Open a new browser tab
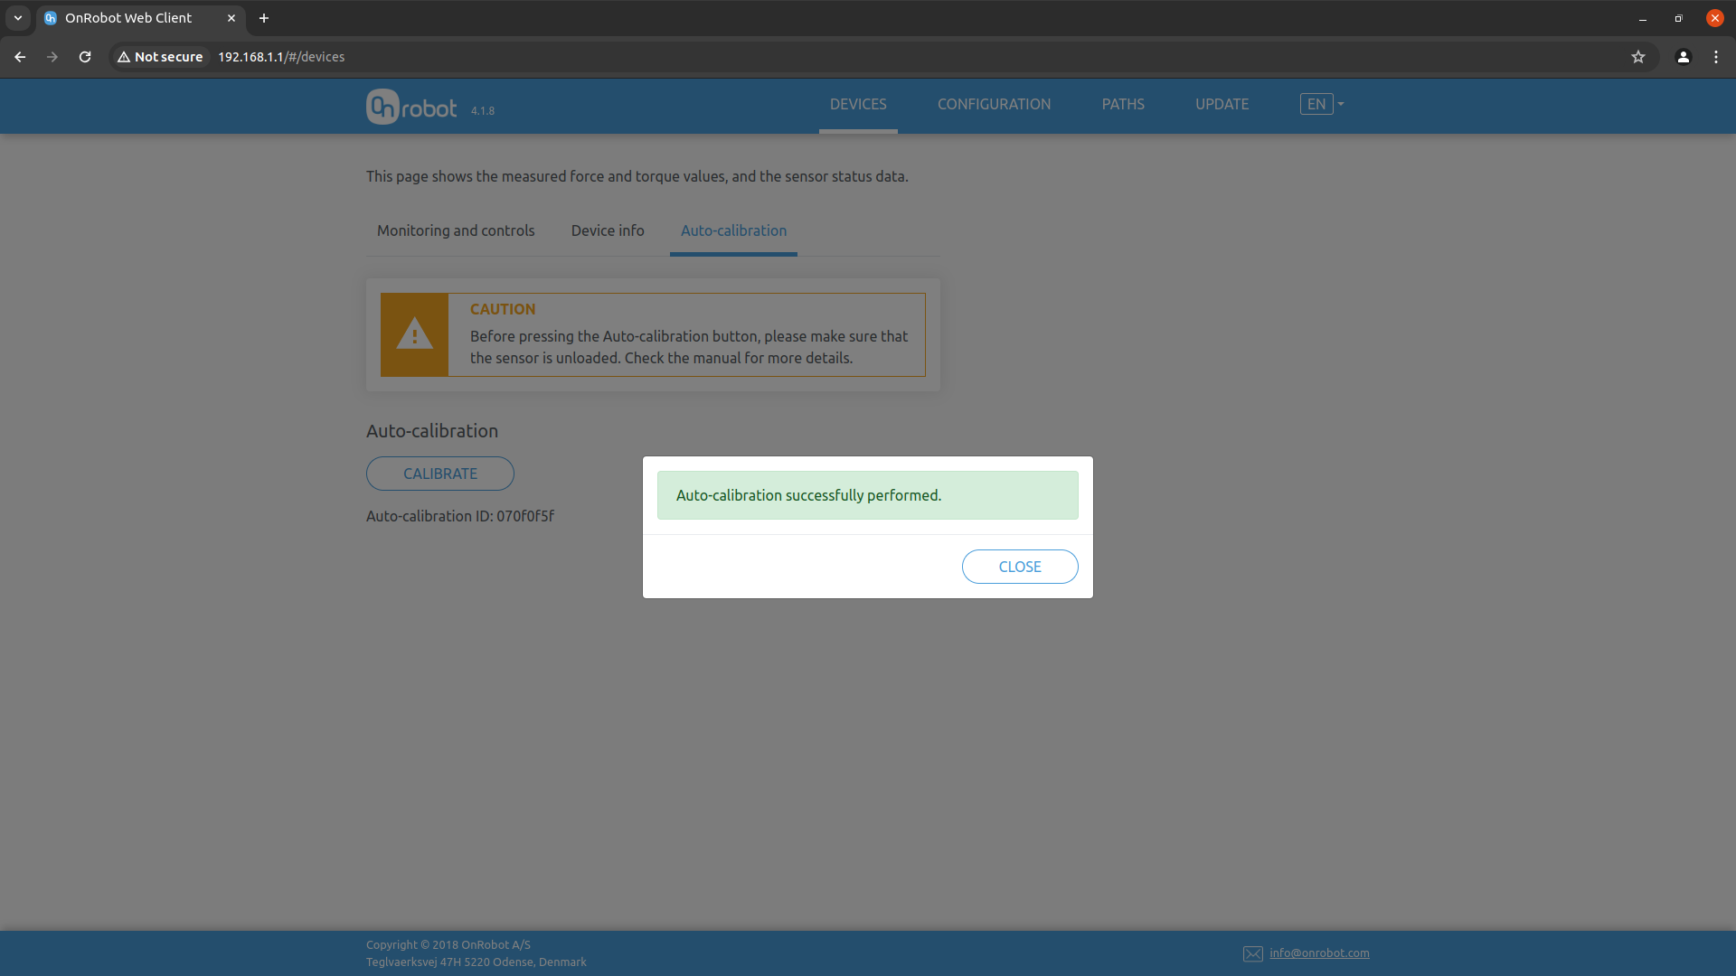 (x=264, y=18)
